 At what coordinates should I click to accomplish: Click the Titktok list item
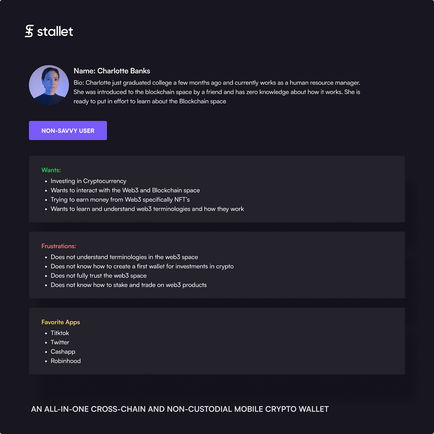pos(60,333)
